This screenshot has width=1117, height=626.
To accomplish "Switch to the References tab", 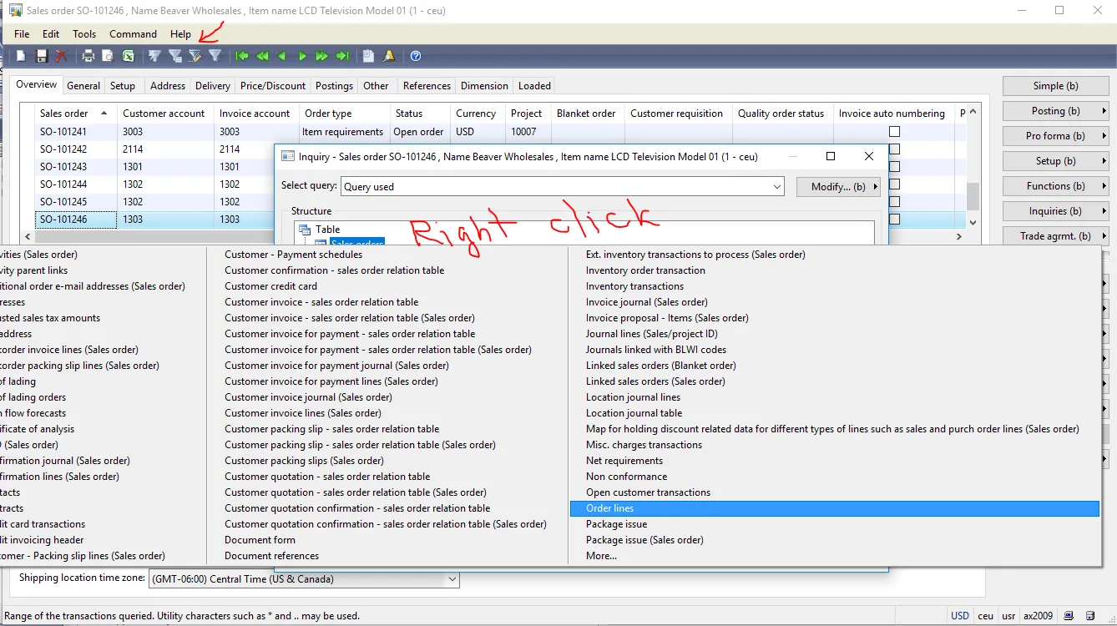I will [427, 86].
